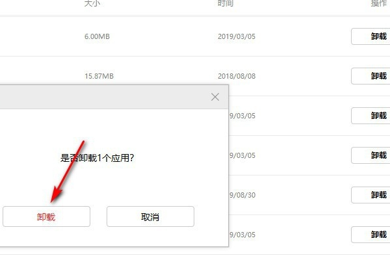Close the uninstall confirmation dialog
The width and height of the screenshot is (390, 260).
[215, 97]
